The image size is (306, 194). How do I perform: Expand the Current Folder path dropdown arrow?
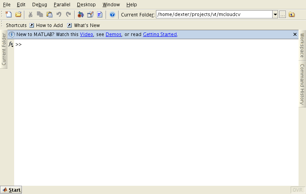point(275,15)
